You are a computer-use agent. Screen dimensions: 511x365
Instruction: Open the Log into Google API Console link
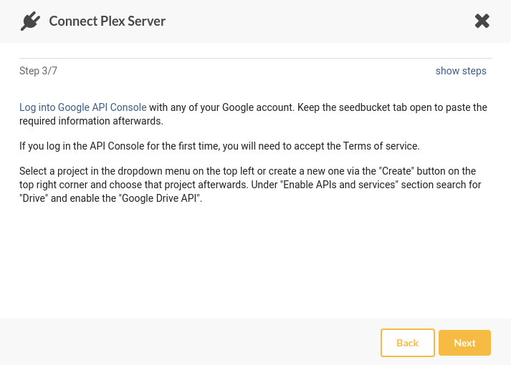pos(82,107)
